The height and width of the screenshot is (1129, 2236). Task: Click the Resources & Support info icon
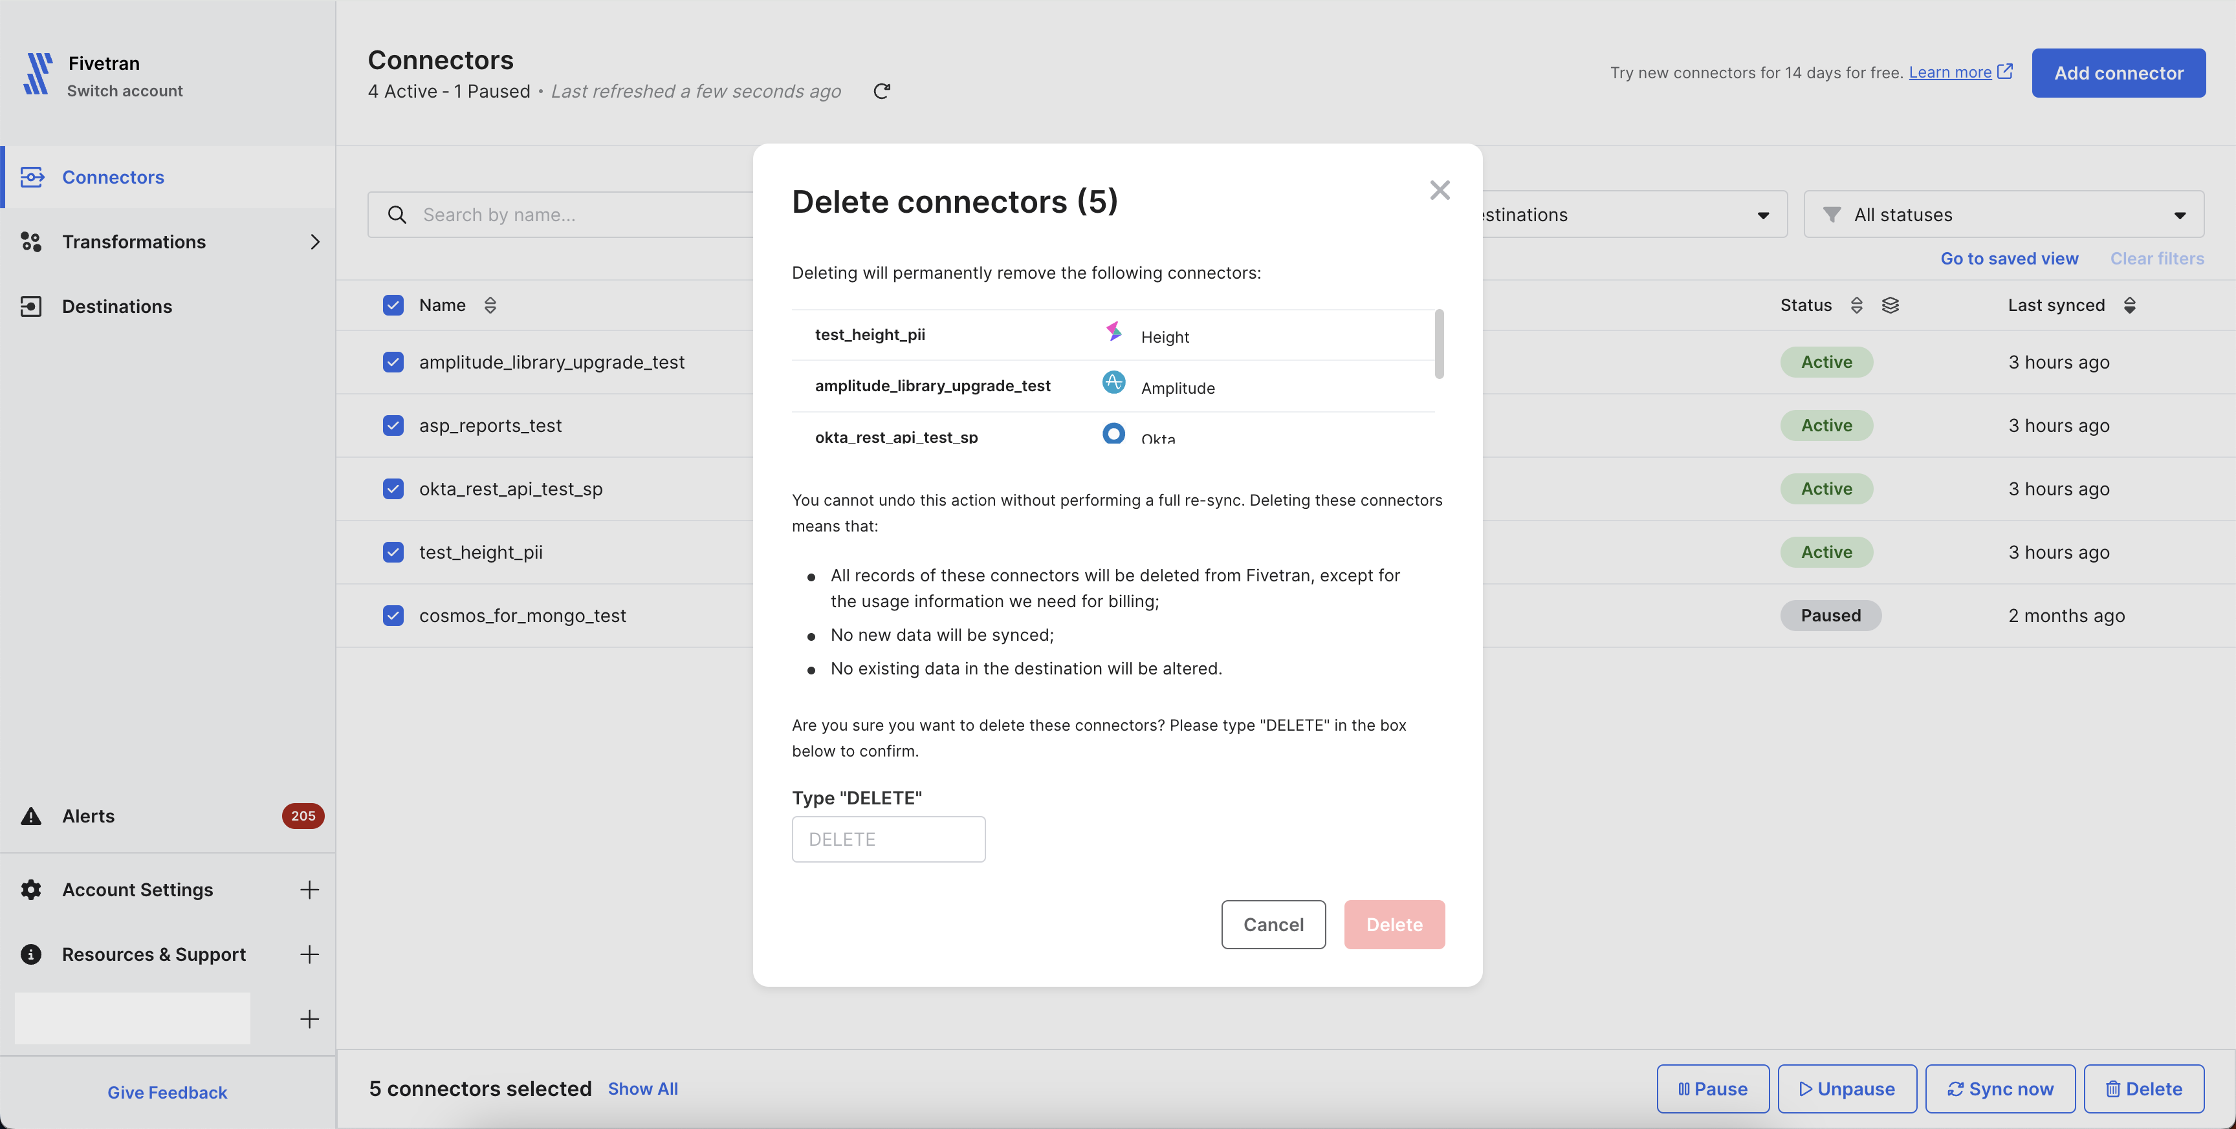pyautogui.click(x=31, y=954)
